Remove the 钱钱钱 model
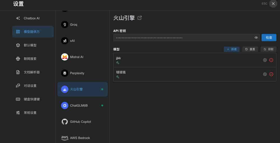This screenshot has height=143, width=280. pos(271,74)
